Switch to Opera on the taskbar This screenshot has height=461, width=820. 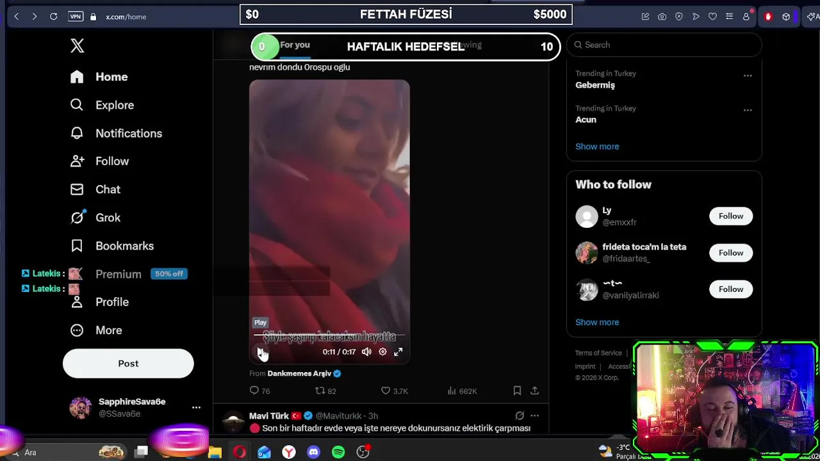240,452
